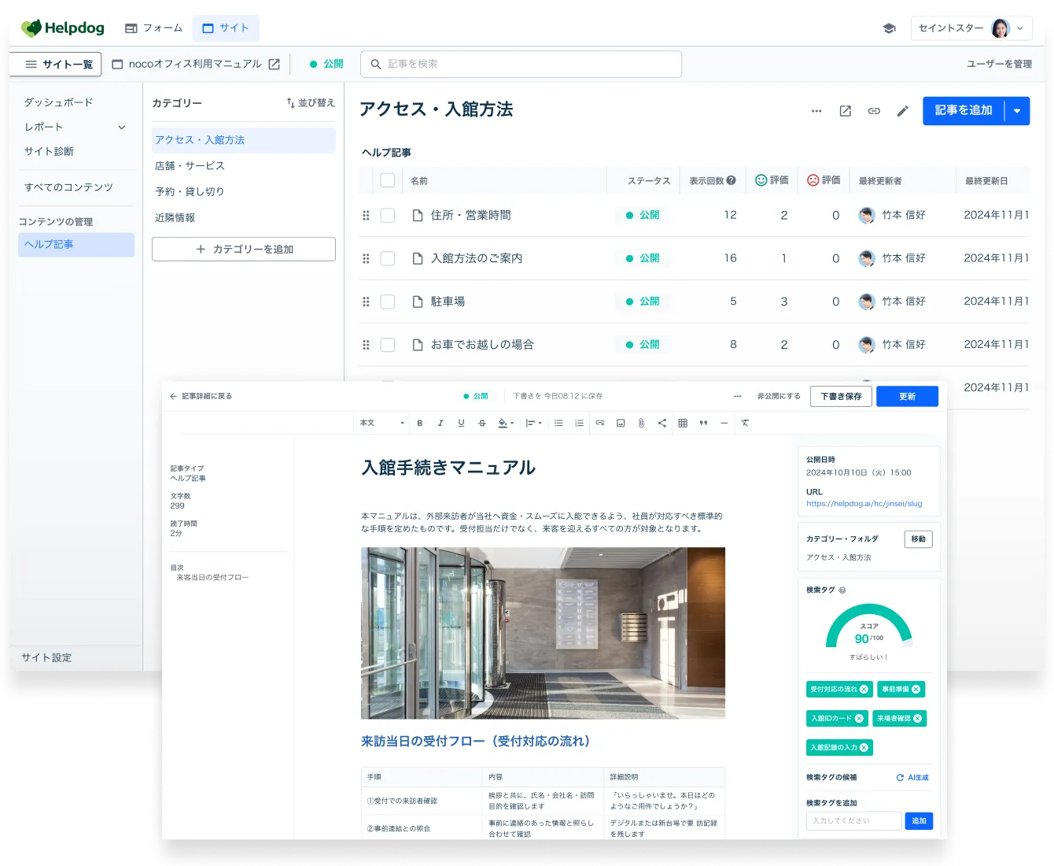Open すべてのコンテンツ in sidebar
Screen dimensions: 1054x866
tap(69, 187)
